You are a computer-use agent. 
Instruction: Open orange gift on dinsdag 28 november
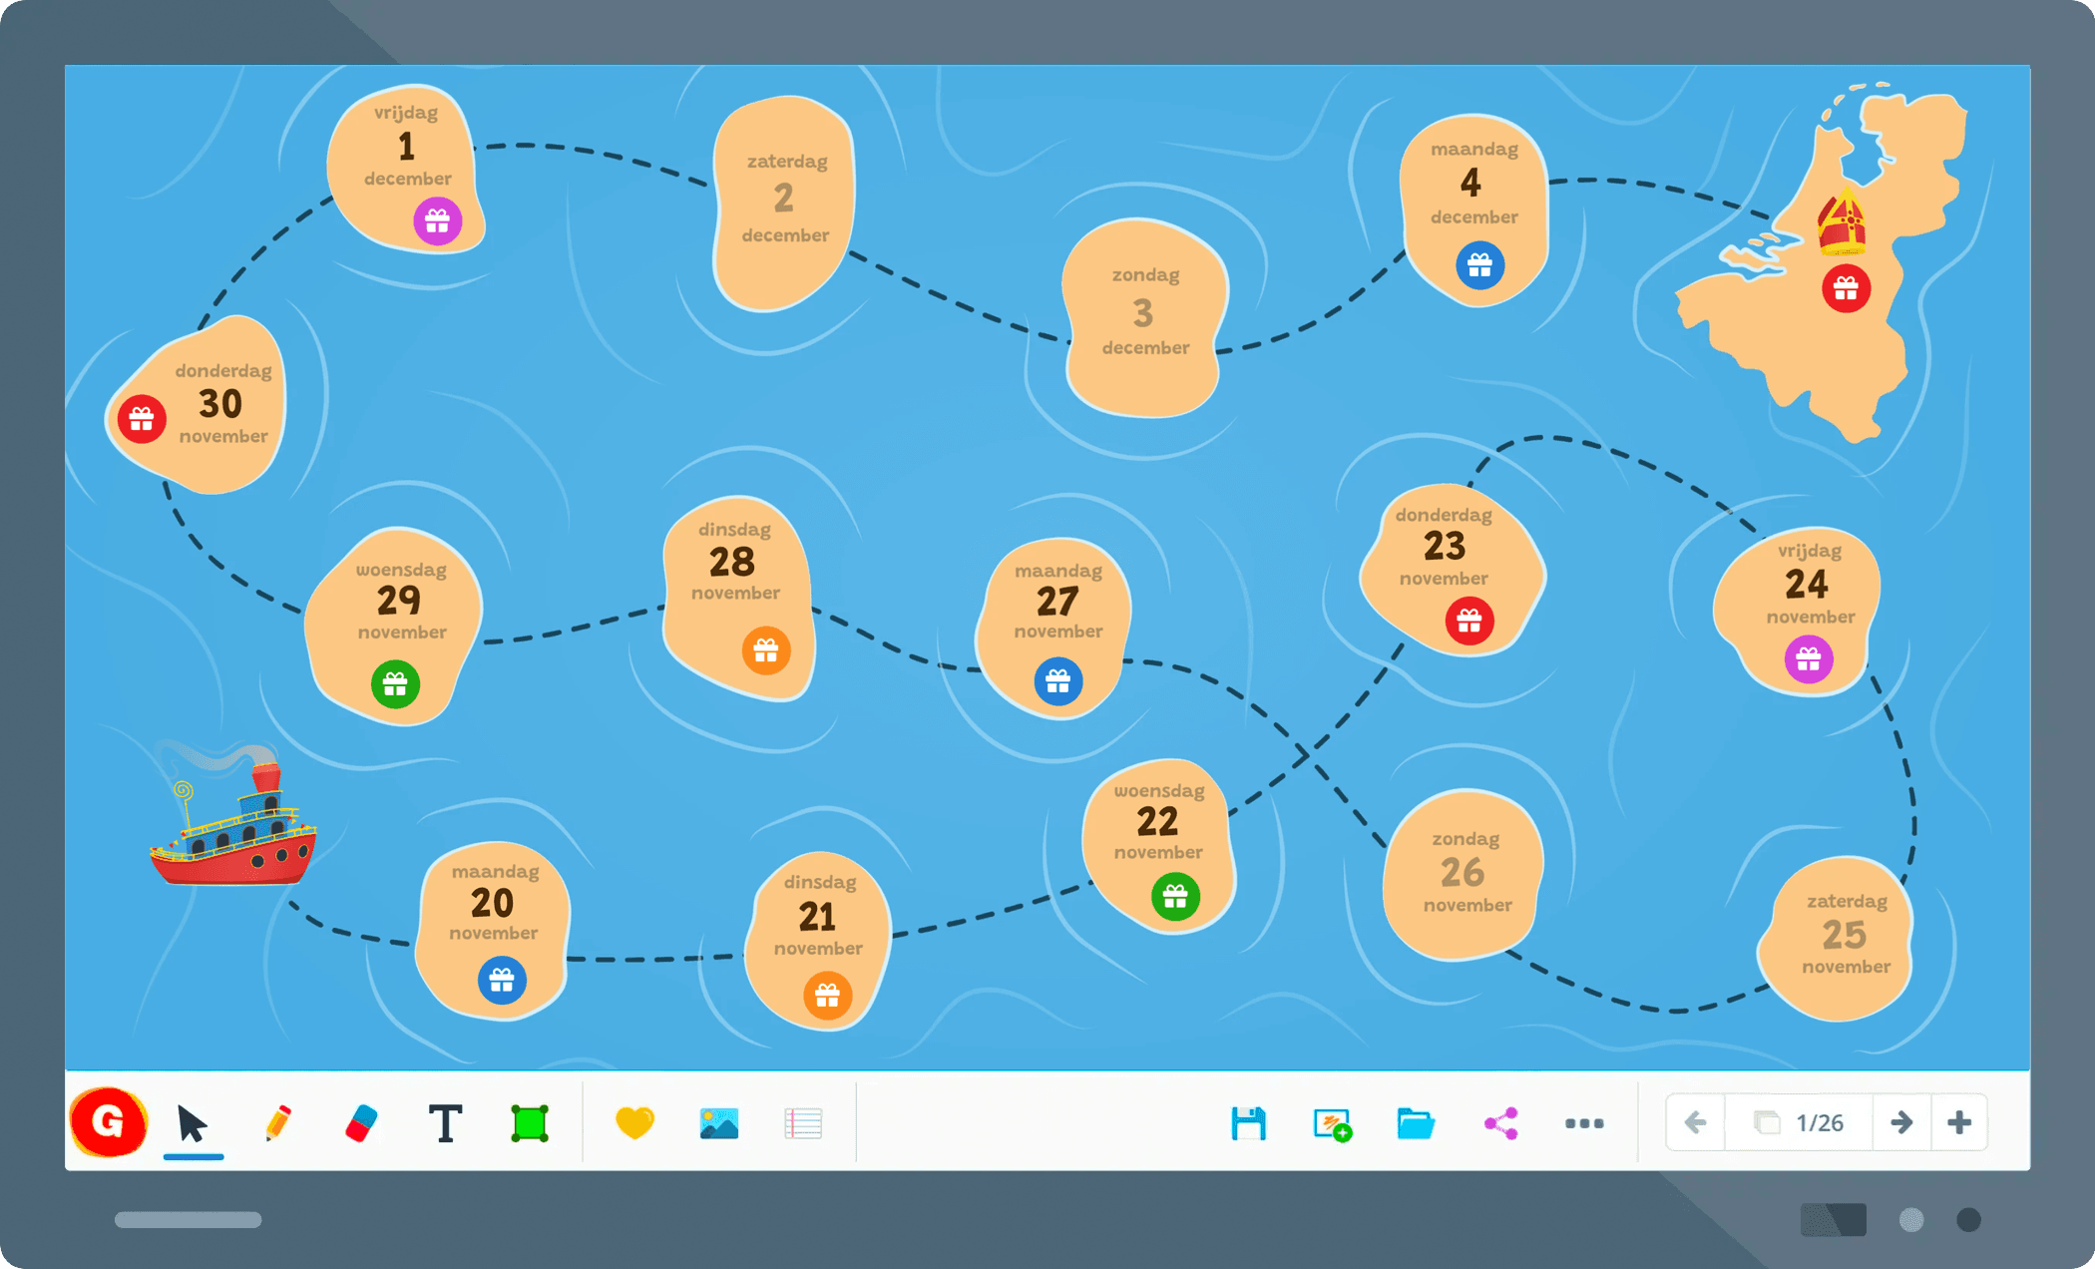766,650
